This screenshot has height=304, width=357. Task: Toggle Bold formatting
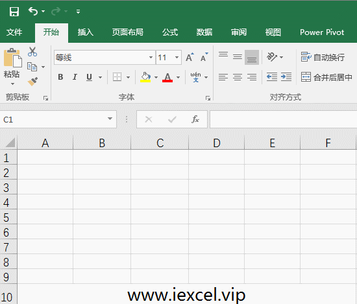pos(60,77)
